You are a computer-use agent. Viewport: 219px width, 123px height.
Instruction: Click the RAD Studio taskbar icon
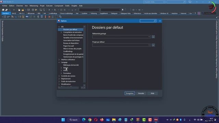click(156, 120)
